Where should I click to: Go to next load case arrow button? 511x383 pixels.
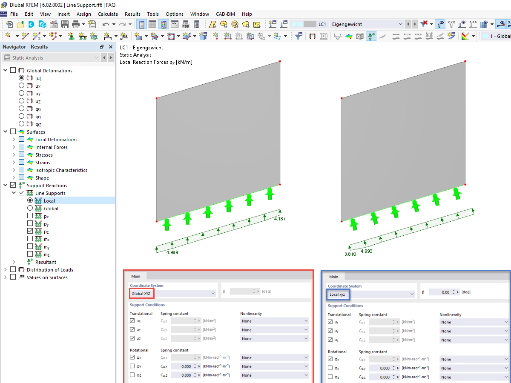[415, 24]
